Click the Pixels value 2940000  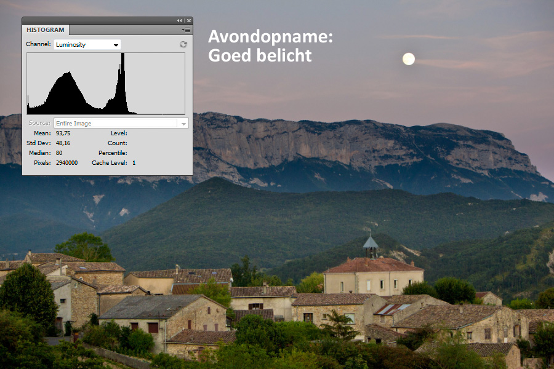click(66, 162)
